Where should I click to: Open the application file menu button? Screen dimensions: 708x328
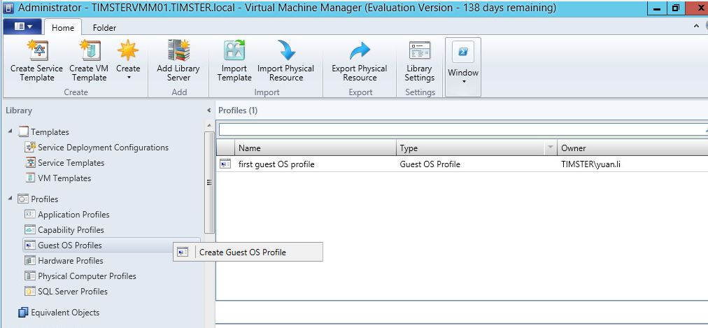tap(22, 27)
